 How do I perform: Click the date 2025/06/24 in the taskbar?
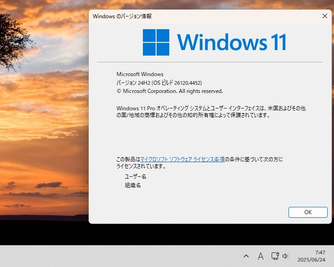coord(311,260)
